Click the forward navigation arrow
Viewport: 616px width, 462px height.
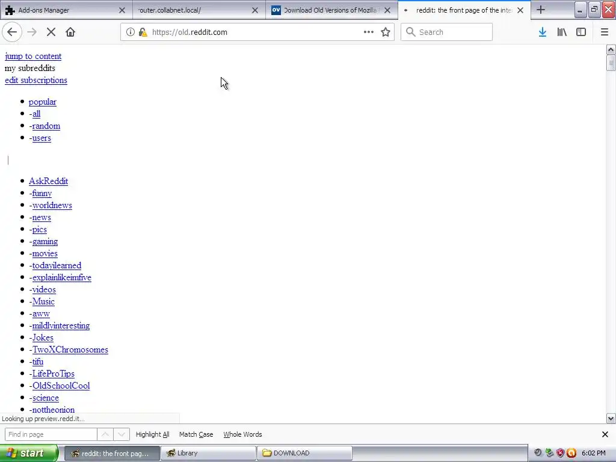[32, 32]
